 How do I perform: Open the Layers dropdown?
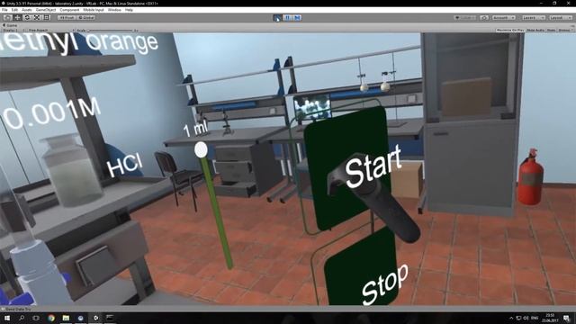pyautogui.click(x=533, y=18)
